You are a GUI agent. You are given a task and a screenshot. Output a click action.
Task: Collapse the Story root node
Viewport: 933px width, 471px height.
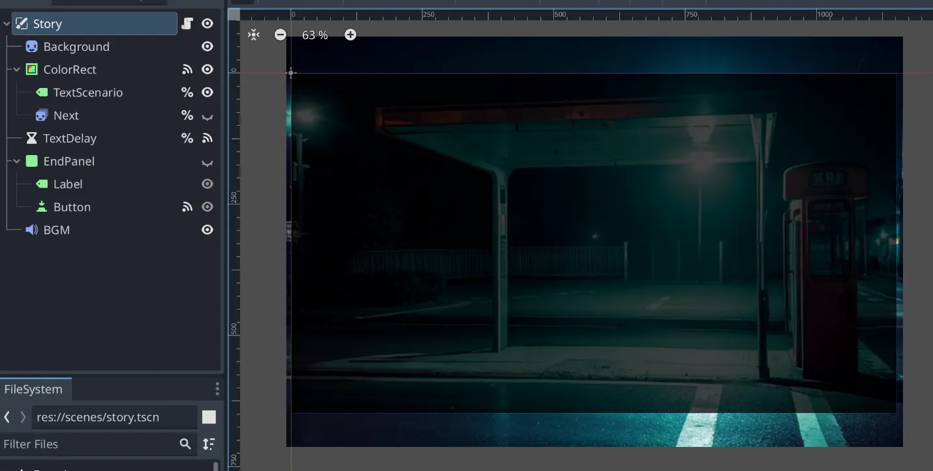(x=7, y=24)
